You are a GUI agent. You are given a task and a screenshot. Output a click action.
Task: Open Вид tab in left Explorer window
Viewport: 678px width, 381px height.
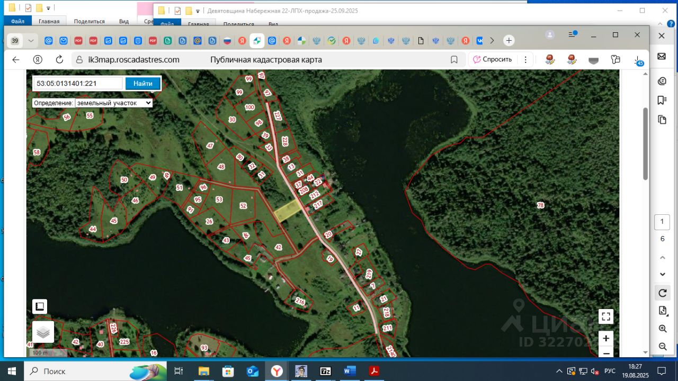point(124,22)
